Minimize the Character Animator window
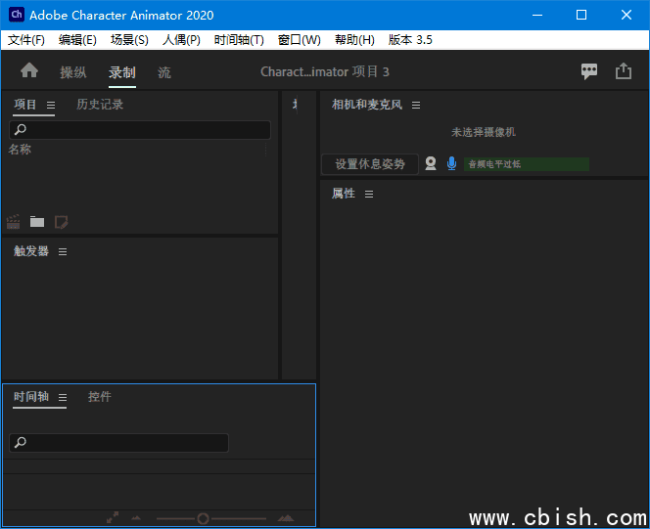 (537, 15)
